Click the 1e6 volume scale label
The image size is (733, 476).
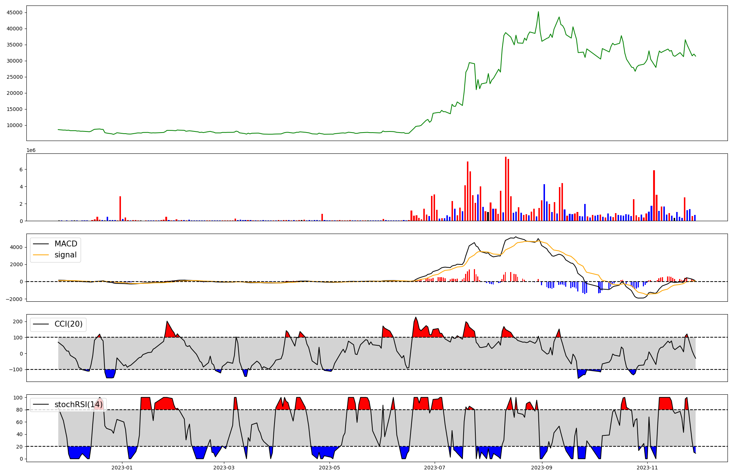[x=31, y=150]
